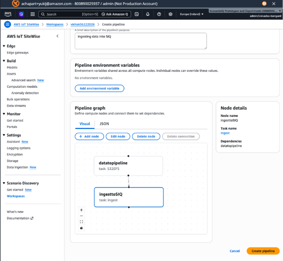Toggle the graph lock interactivity icon
This screenshot has width=283, height=261.
[x=81, y=228]
